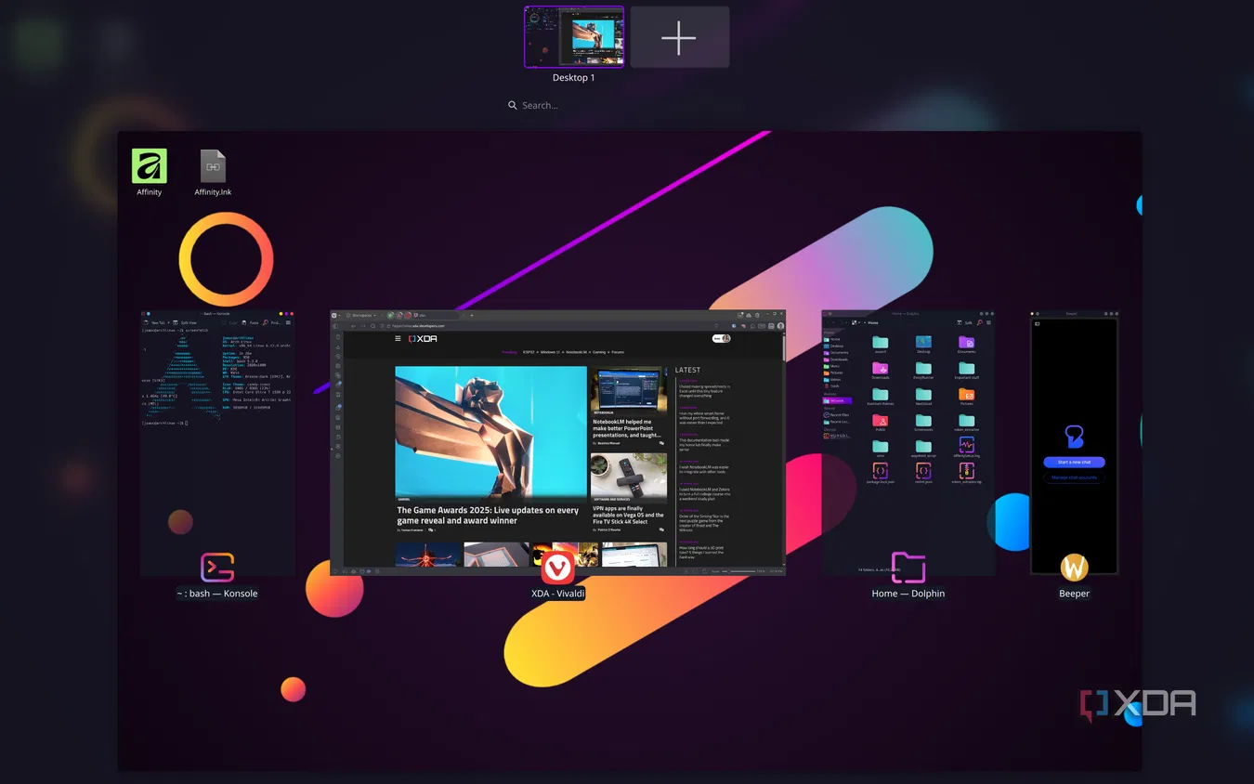Click the LATEST heading on XDA page
The width and height of the screenshot is (1254, 784).
point(687,370)
